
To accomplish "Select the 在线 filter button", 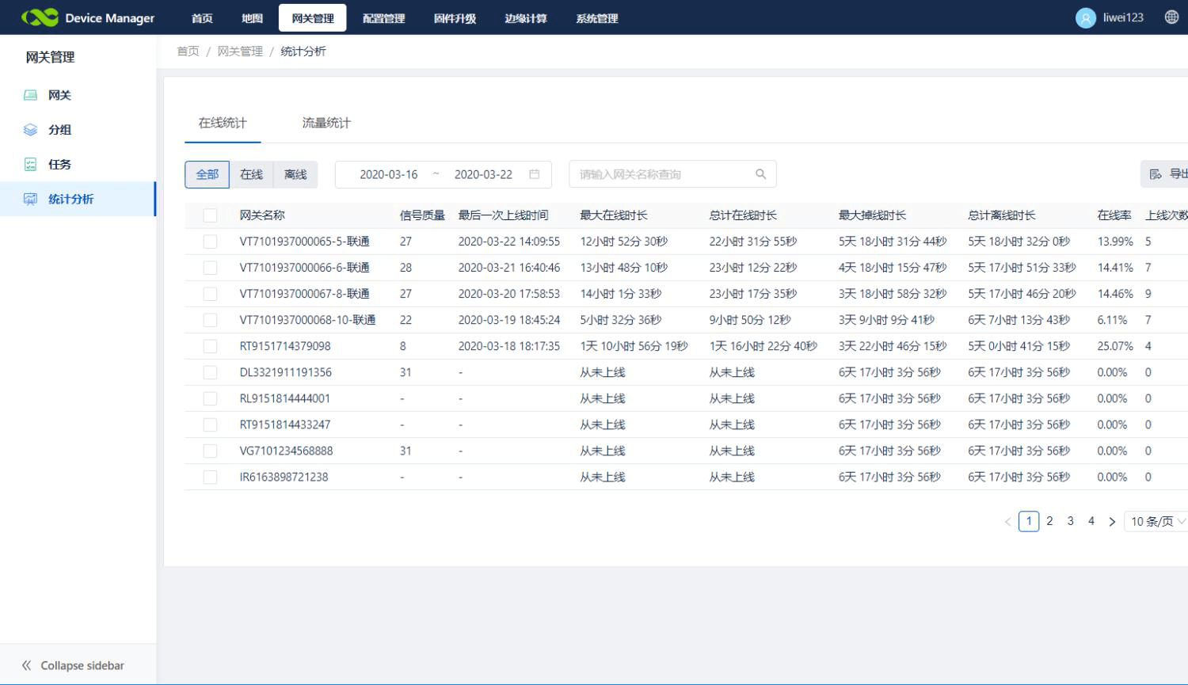I will 251,174.
